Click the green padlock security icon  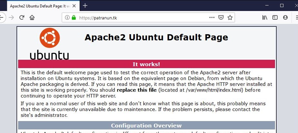[74, 18]
